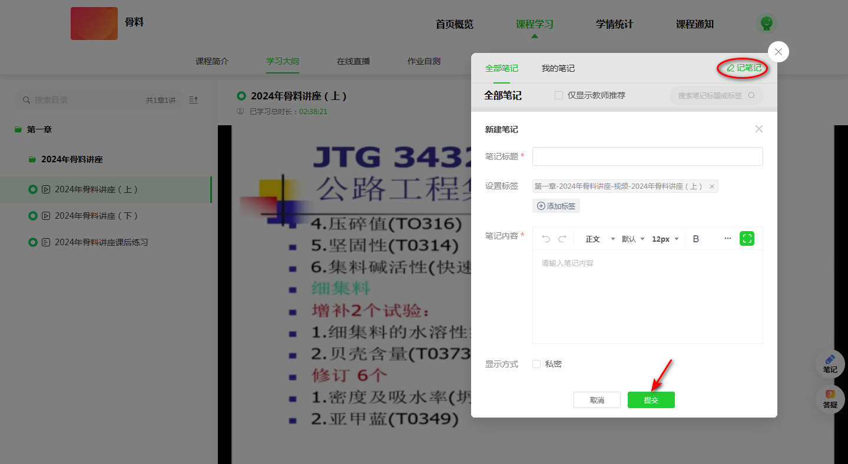848x464 pixels.
Task: Undo last edit in note editor
Action: tap(546, 239)
